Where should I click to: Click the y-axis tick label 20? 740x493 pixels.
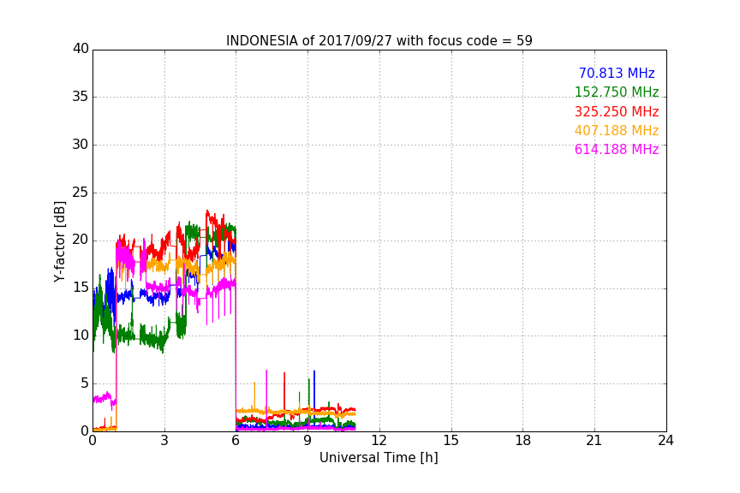coord(81,241)
